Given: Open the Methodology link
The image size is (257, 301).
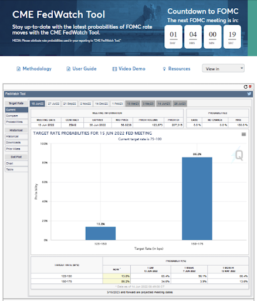Looking at the screenshot, I should point(37,69).
